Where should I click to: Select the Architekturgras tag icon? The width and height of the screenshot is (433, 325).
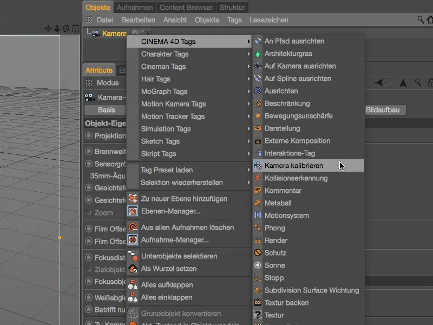click(x=259, y=53)
